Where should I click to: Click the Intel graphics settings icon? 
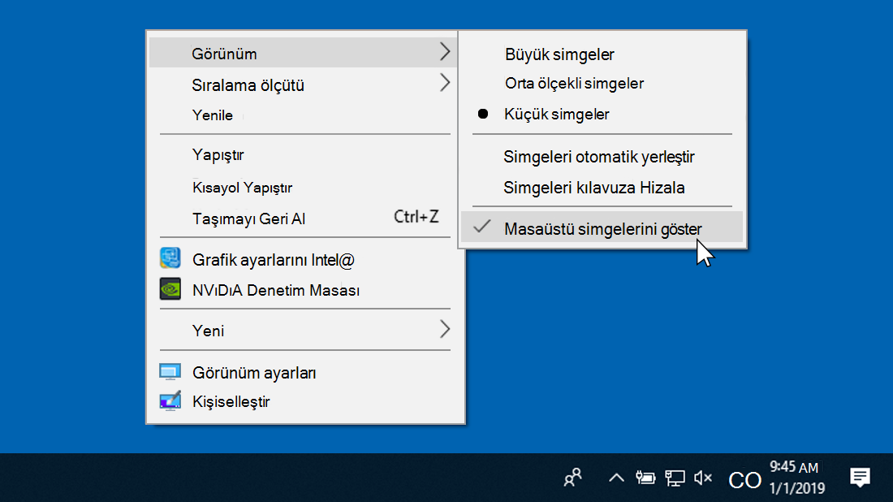pyautogui.click(x=170, y=259)
